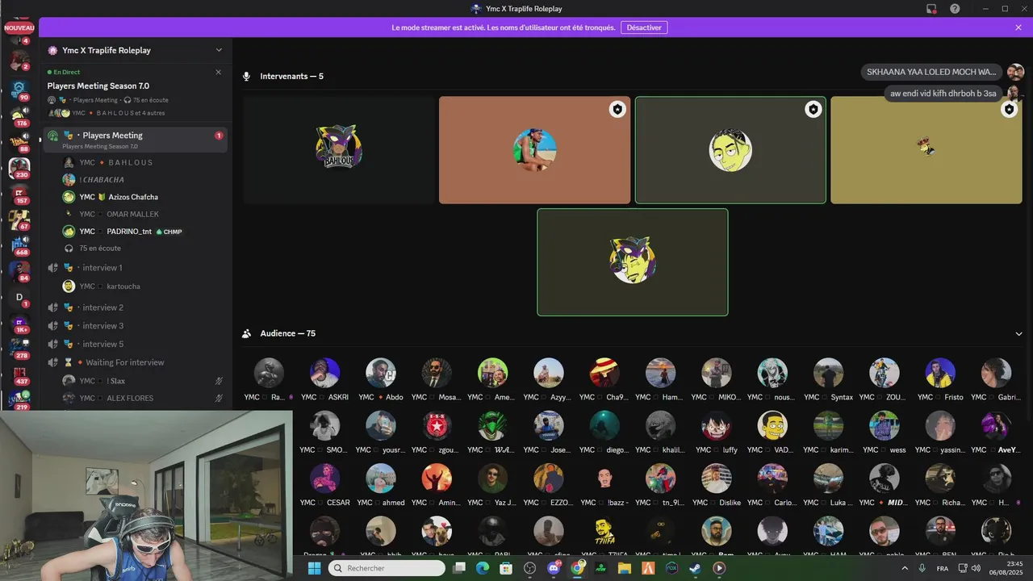The image size is (1033, 581).
Task: Select the interview 5 voice channel
Action: tap(136, 344)
